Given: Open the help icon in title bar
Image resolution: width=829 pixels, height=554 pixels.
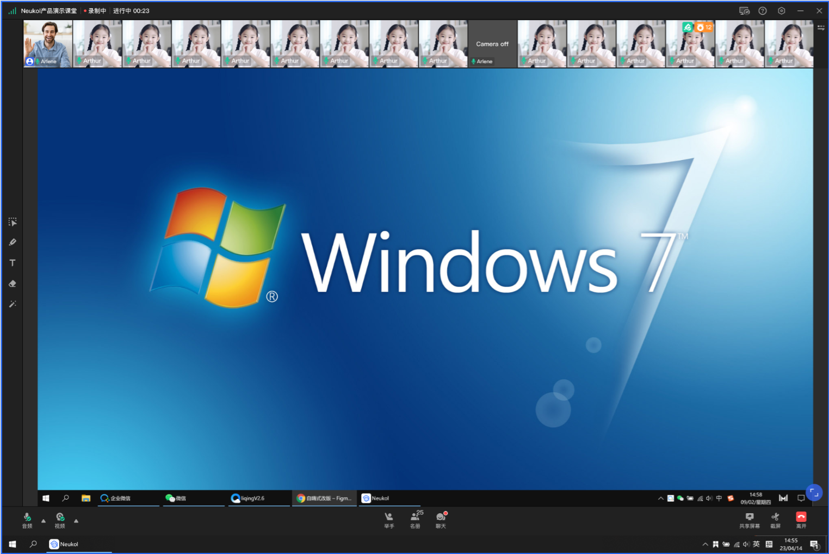Looking at the screenshot, I should (763, 11).
